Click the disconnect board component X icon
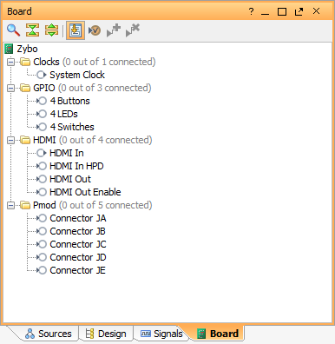Screen dimensions: 335x344 133,30
